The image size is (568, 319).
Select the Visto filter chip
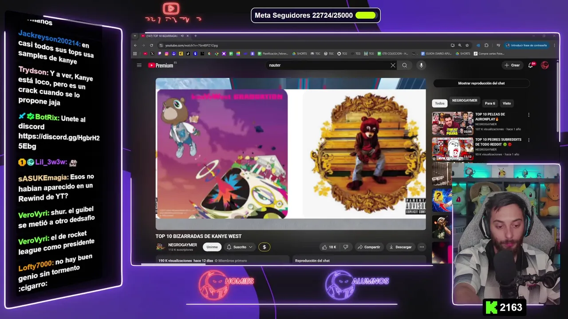(x=507, y=103)
